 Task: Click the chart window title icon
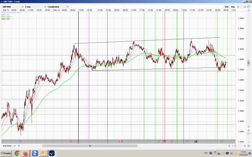pyautogui.click(x=2, y=2)
